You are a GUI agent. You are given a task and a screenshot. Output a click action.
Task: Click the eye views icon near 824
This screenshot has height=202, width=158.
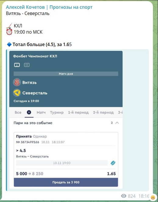point(124,196)
